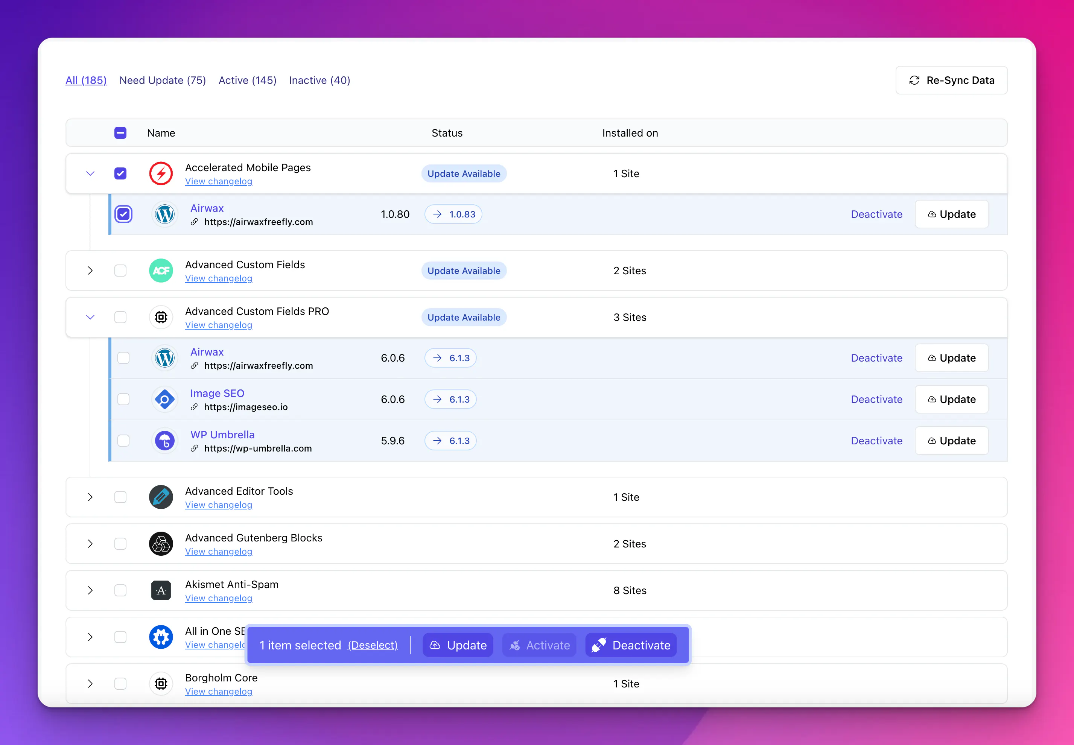Click the WP Umbrella site logo
1074x745 pixels.
(x=165, y=441)
